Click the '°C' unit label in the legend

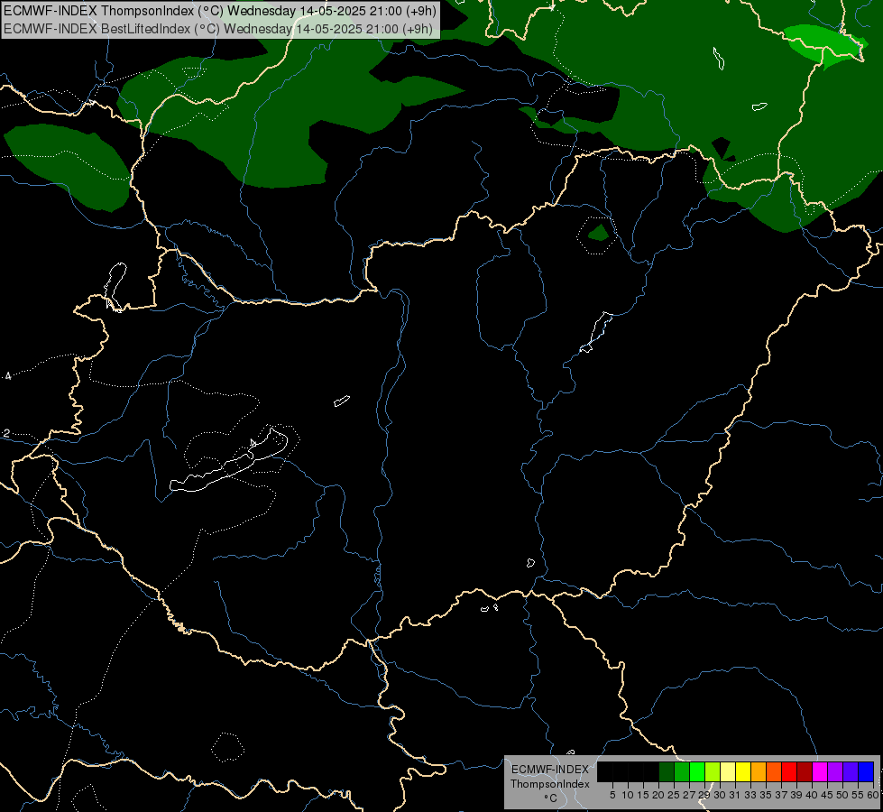(550, 798)
